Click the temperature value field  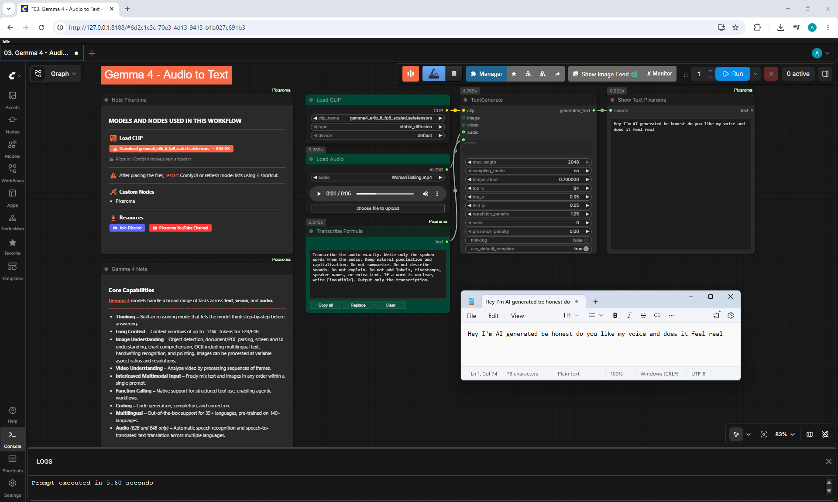point(528,180)
